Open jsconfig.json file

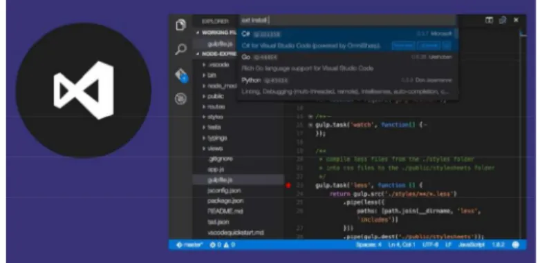224,191
